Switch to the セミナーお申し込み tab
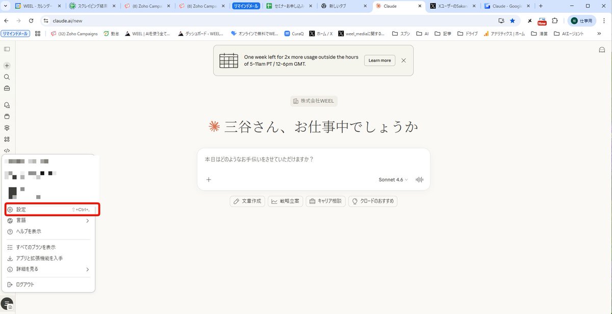The width and height of the screenshot is (612, 314). tap(289, 6)
